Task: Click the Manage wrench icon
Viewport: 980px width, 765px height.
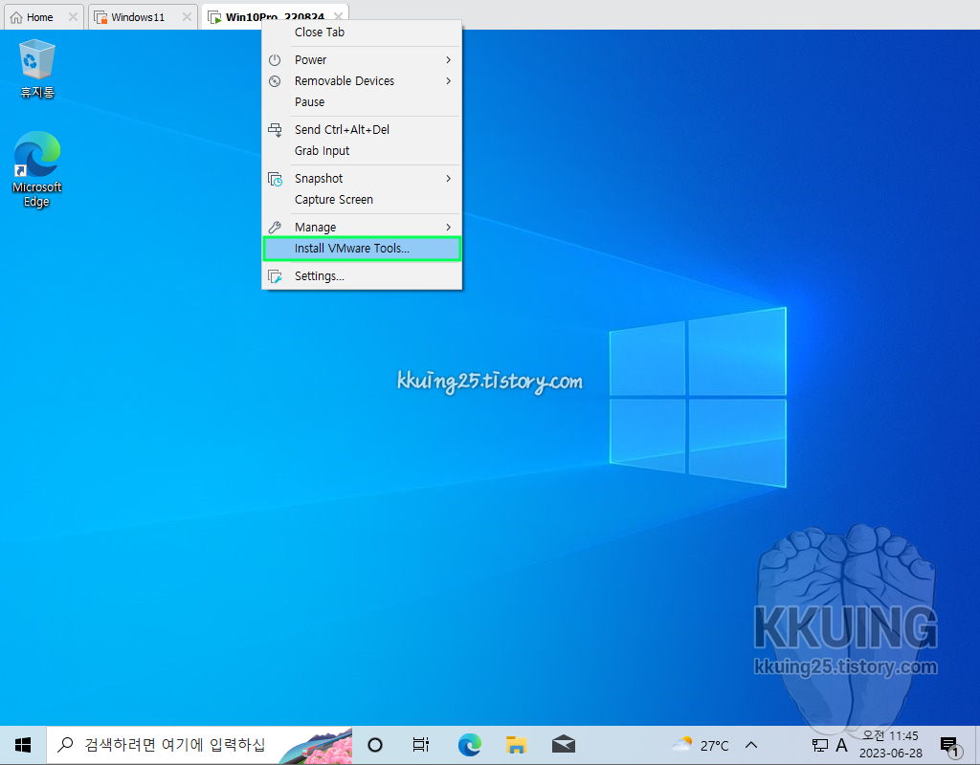Action: (275, 228)
